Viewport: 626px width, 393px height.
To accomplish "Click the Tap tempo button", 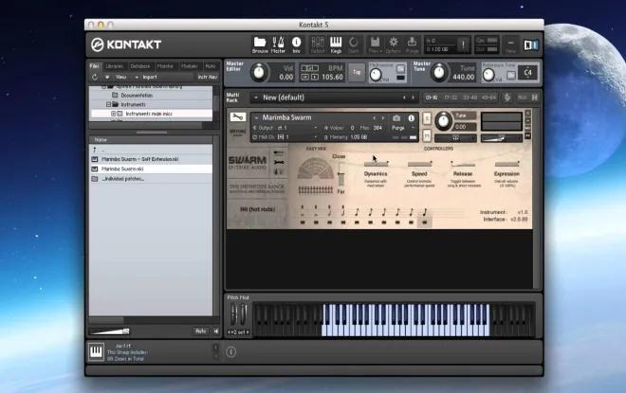I will (x=357, y=72).
